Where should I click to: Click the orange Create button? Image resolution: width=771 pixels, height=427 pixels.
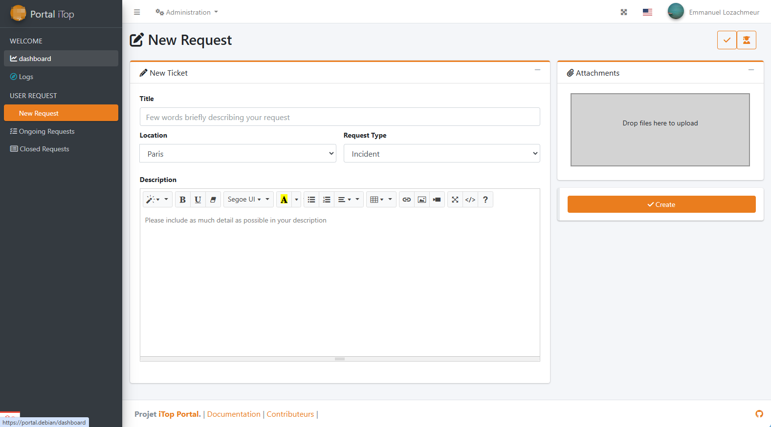[x=661, y=204]
